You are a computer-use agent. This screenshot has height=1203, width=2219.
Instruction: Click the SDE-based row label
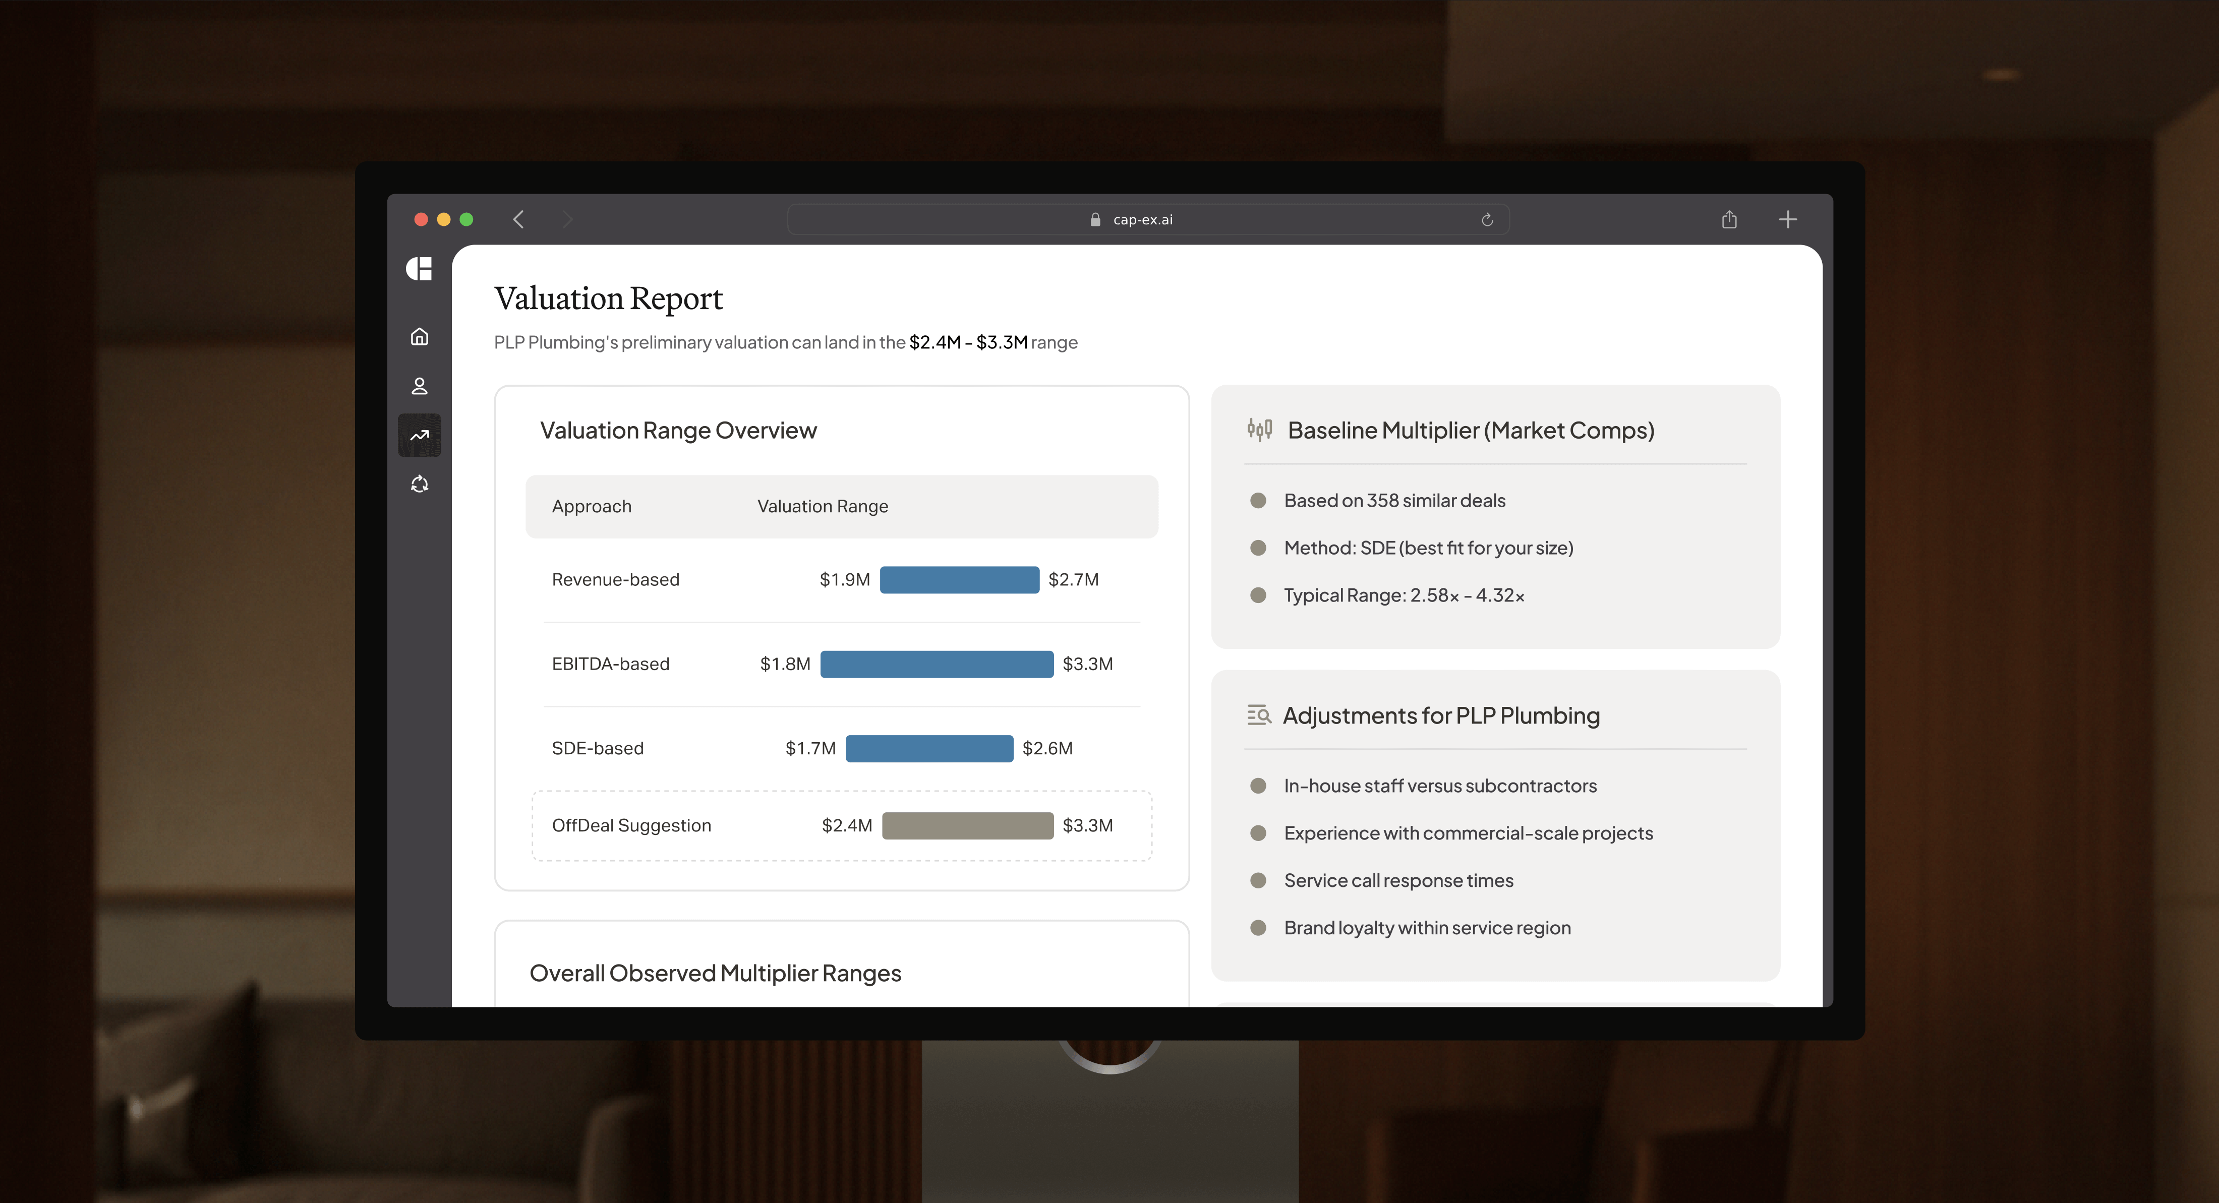[x=598, y=748]
